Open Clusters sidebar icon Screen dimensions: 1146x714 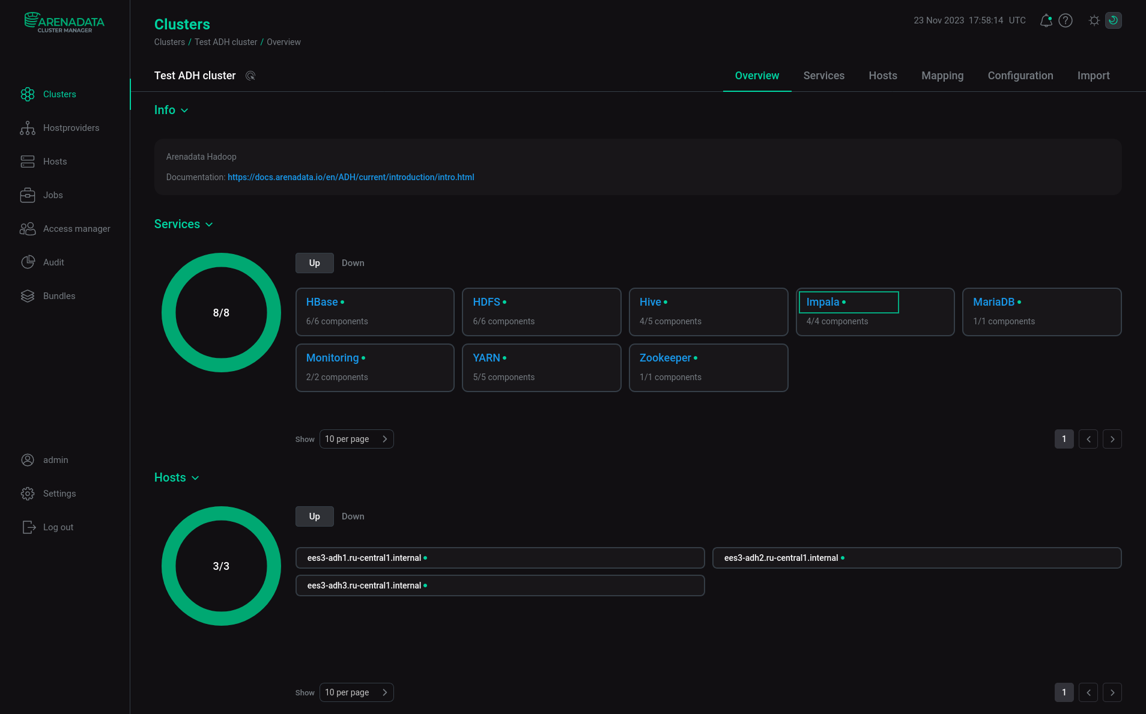coord(28,94)
